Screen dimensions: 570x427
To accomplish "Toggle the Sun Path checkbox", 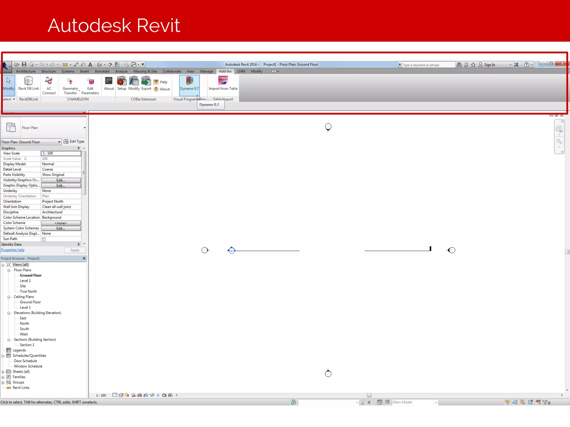I will [x=44, y=239].
